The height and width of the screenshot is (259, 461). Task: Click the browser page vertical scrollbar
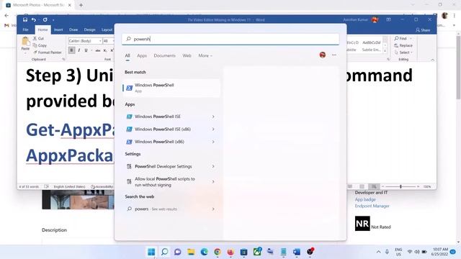click(x=458, y=68)
